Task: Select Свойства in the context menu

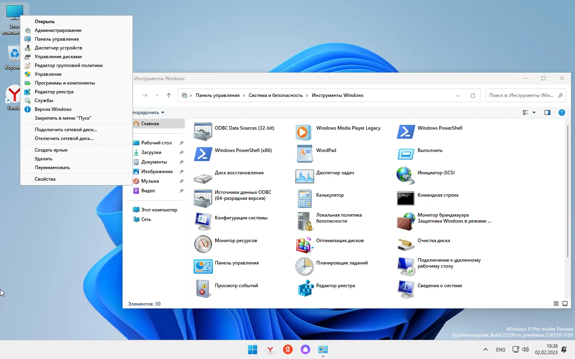Action: pos(45,179)
